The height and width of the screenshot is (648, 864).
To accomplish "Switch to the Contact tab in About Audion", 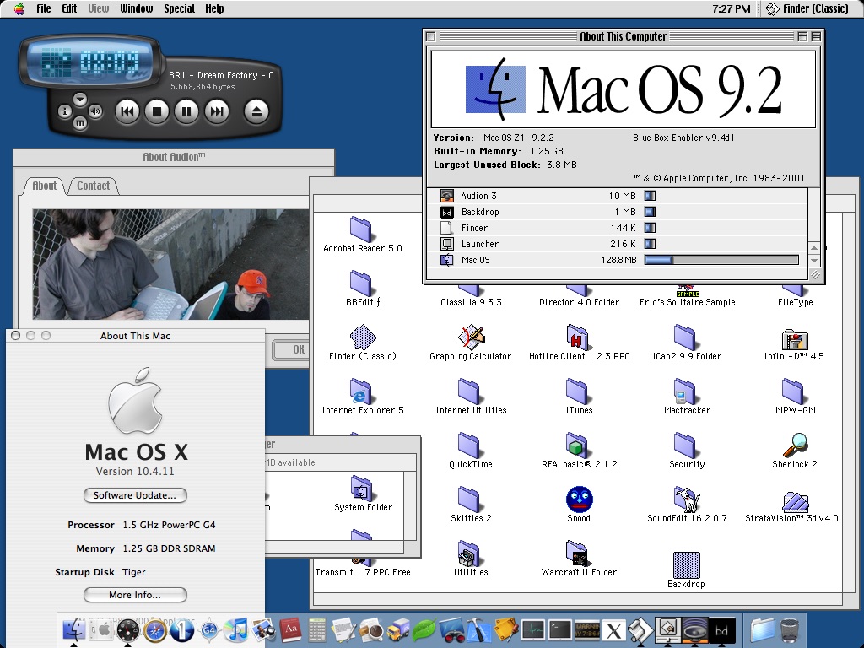I will (x=93, y=186).
